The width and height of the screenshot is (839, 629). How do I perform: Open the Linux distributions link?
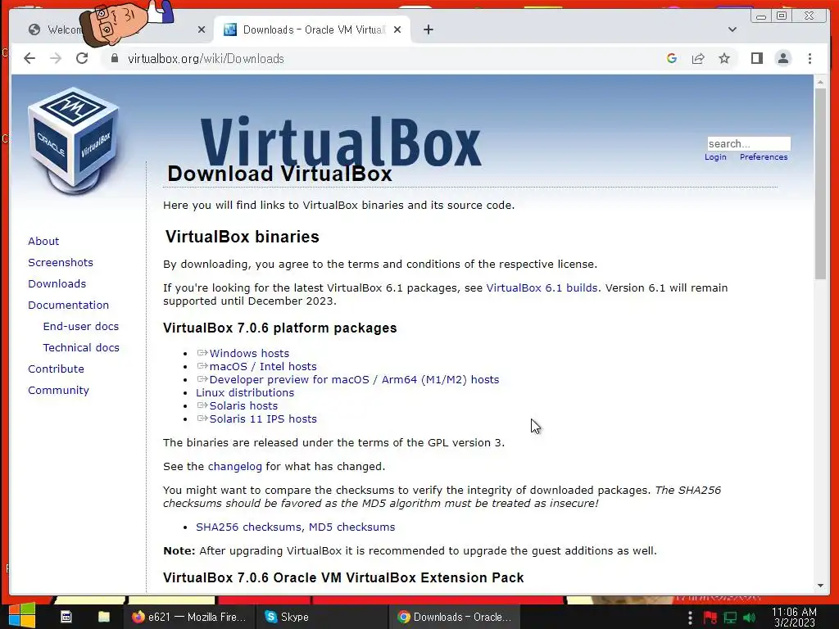pyautogui.click(x=244, y=392)
